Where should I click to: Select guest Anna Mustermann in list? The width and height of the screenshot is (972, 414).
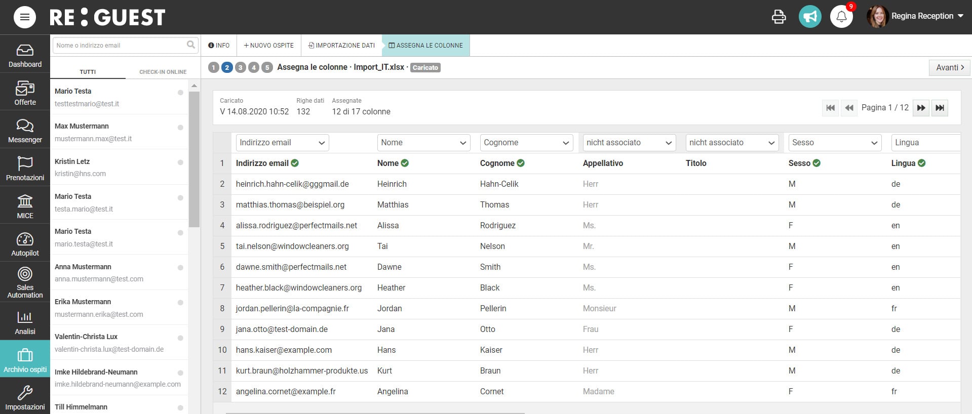(x=119, y=272)
